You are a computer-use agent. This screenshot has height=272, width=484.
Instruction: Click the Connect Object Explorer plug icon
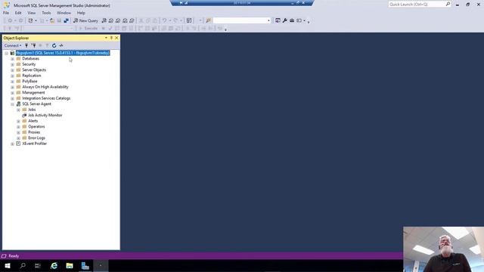(x=26, y=45)
